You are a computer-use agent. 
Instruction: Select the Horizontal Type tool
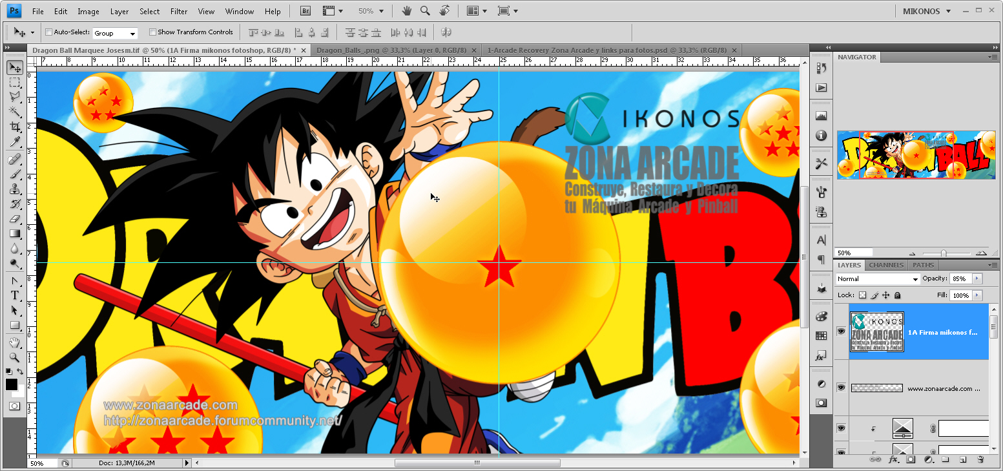click(15, 295)
